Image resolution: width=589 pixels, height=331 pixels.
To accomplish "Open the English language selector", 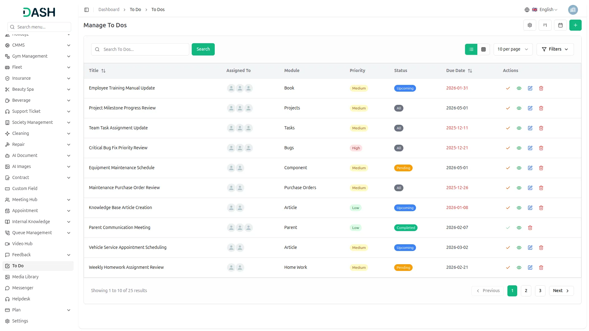I will point(541,10).
